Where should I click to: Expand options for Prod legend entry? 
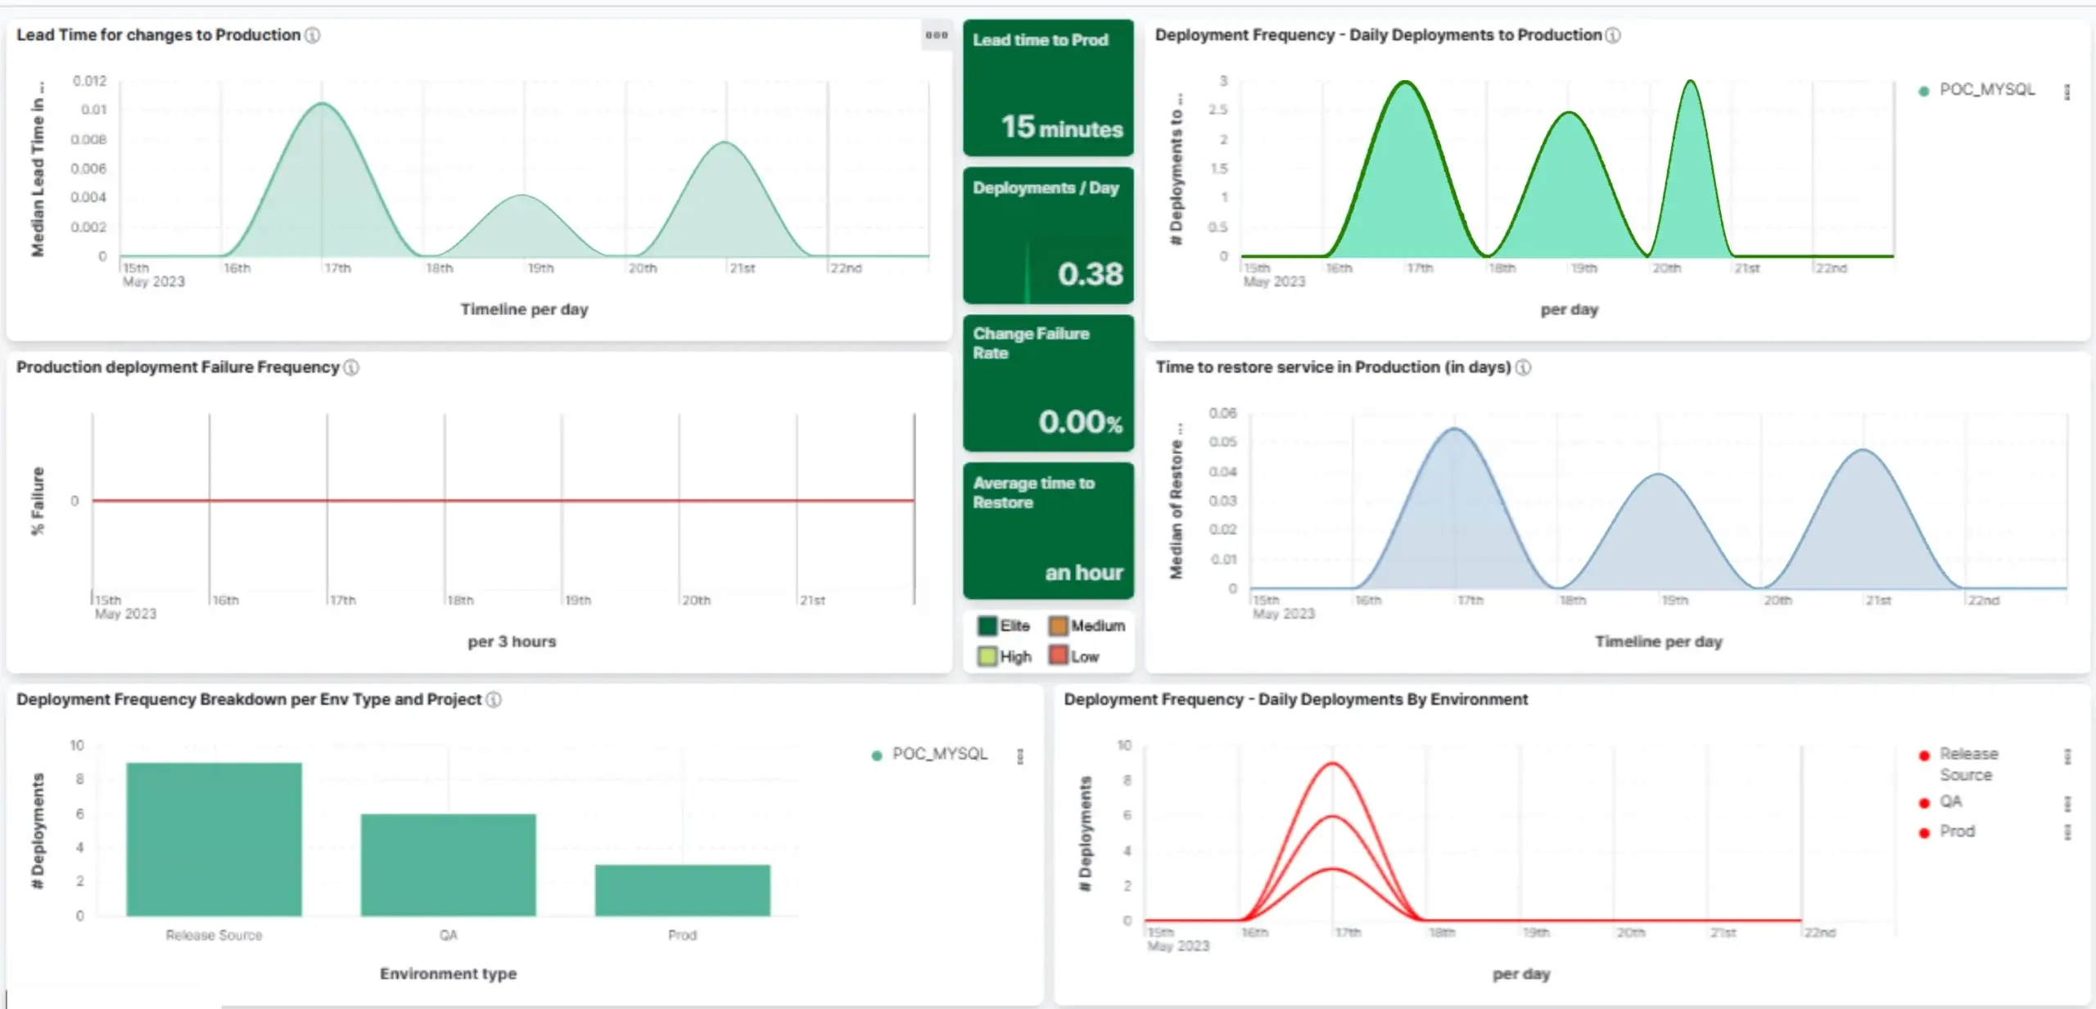pos(2067,832)
